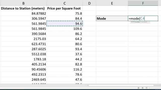Select the cell with value 306.5947

(23, 18)
